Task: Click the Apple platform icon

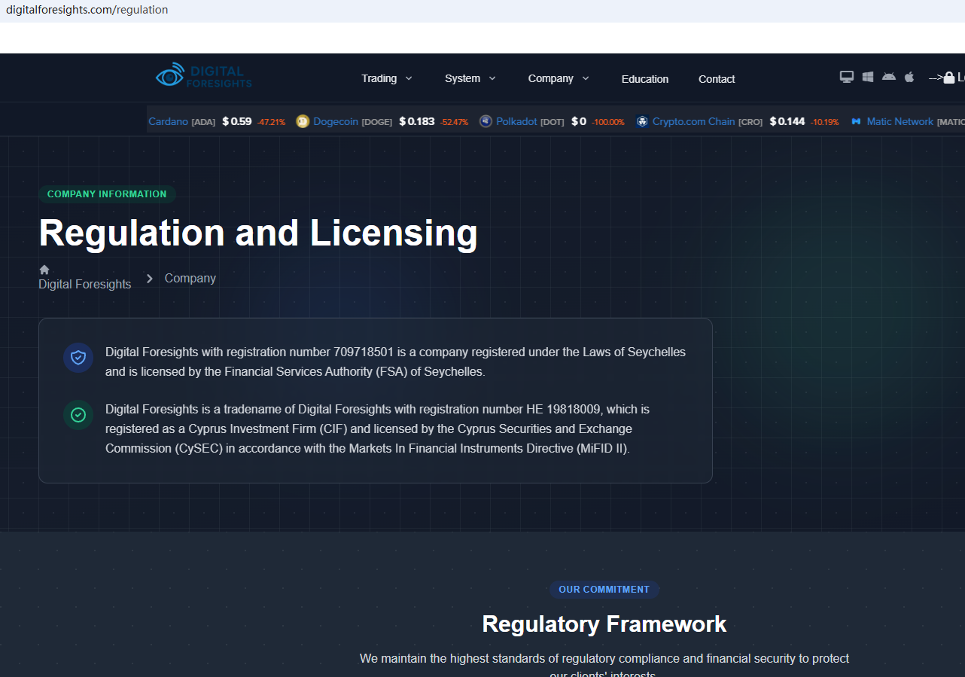Action: point(909,77)
